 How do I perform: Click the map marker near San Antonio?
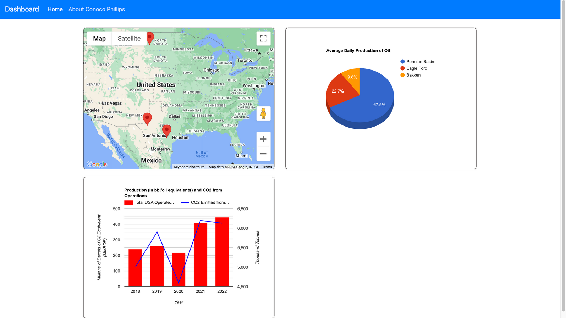(167, 131)
